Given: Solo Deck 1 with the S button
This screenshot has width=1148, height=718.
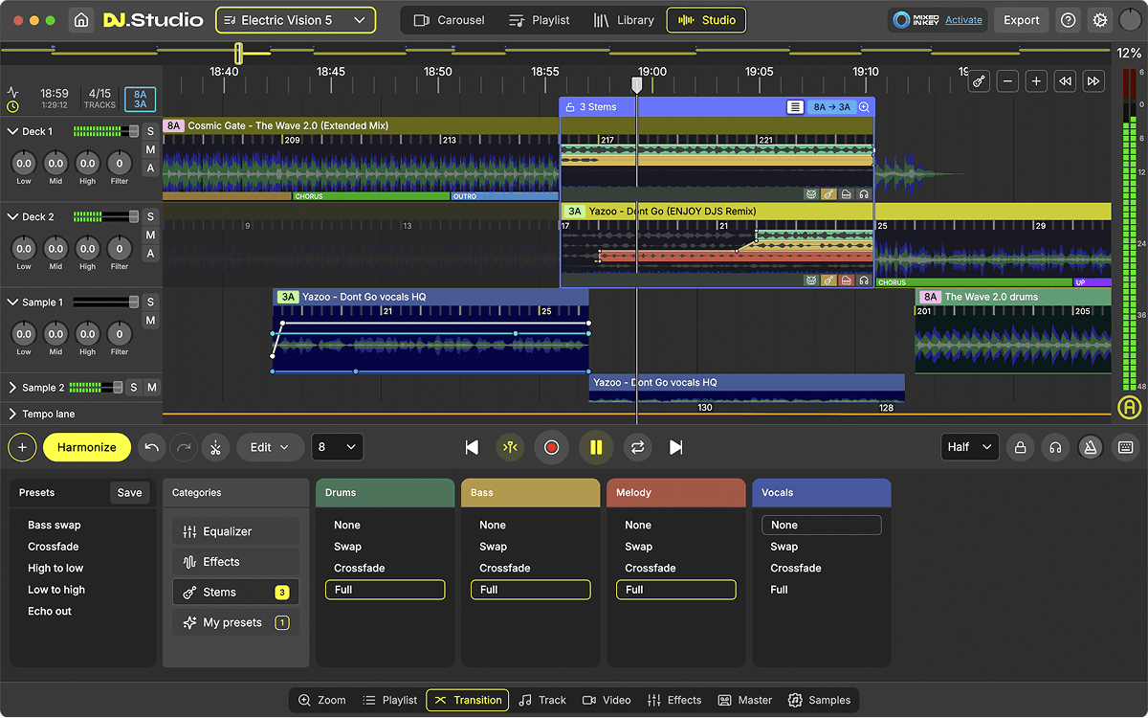Looking at the screenshot, I should tap(150, 131).
